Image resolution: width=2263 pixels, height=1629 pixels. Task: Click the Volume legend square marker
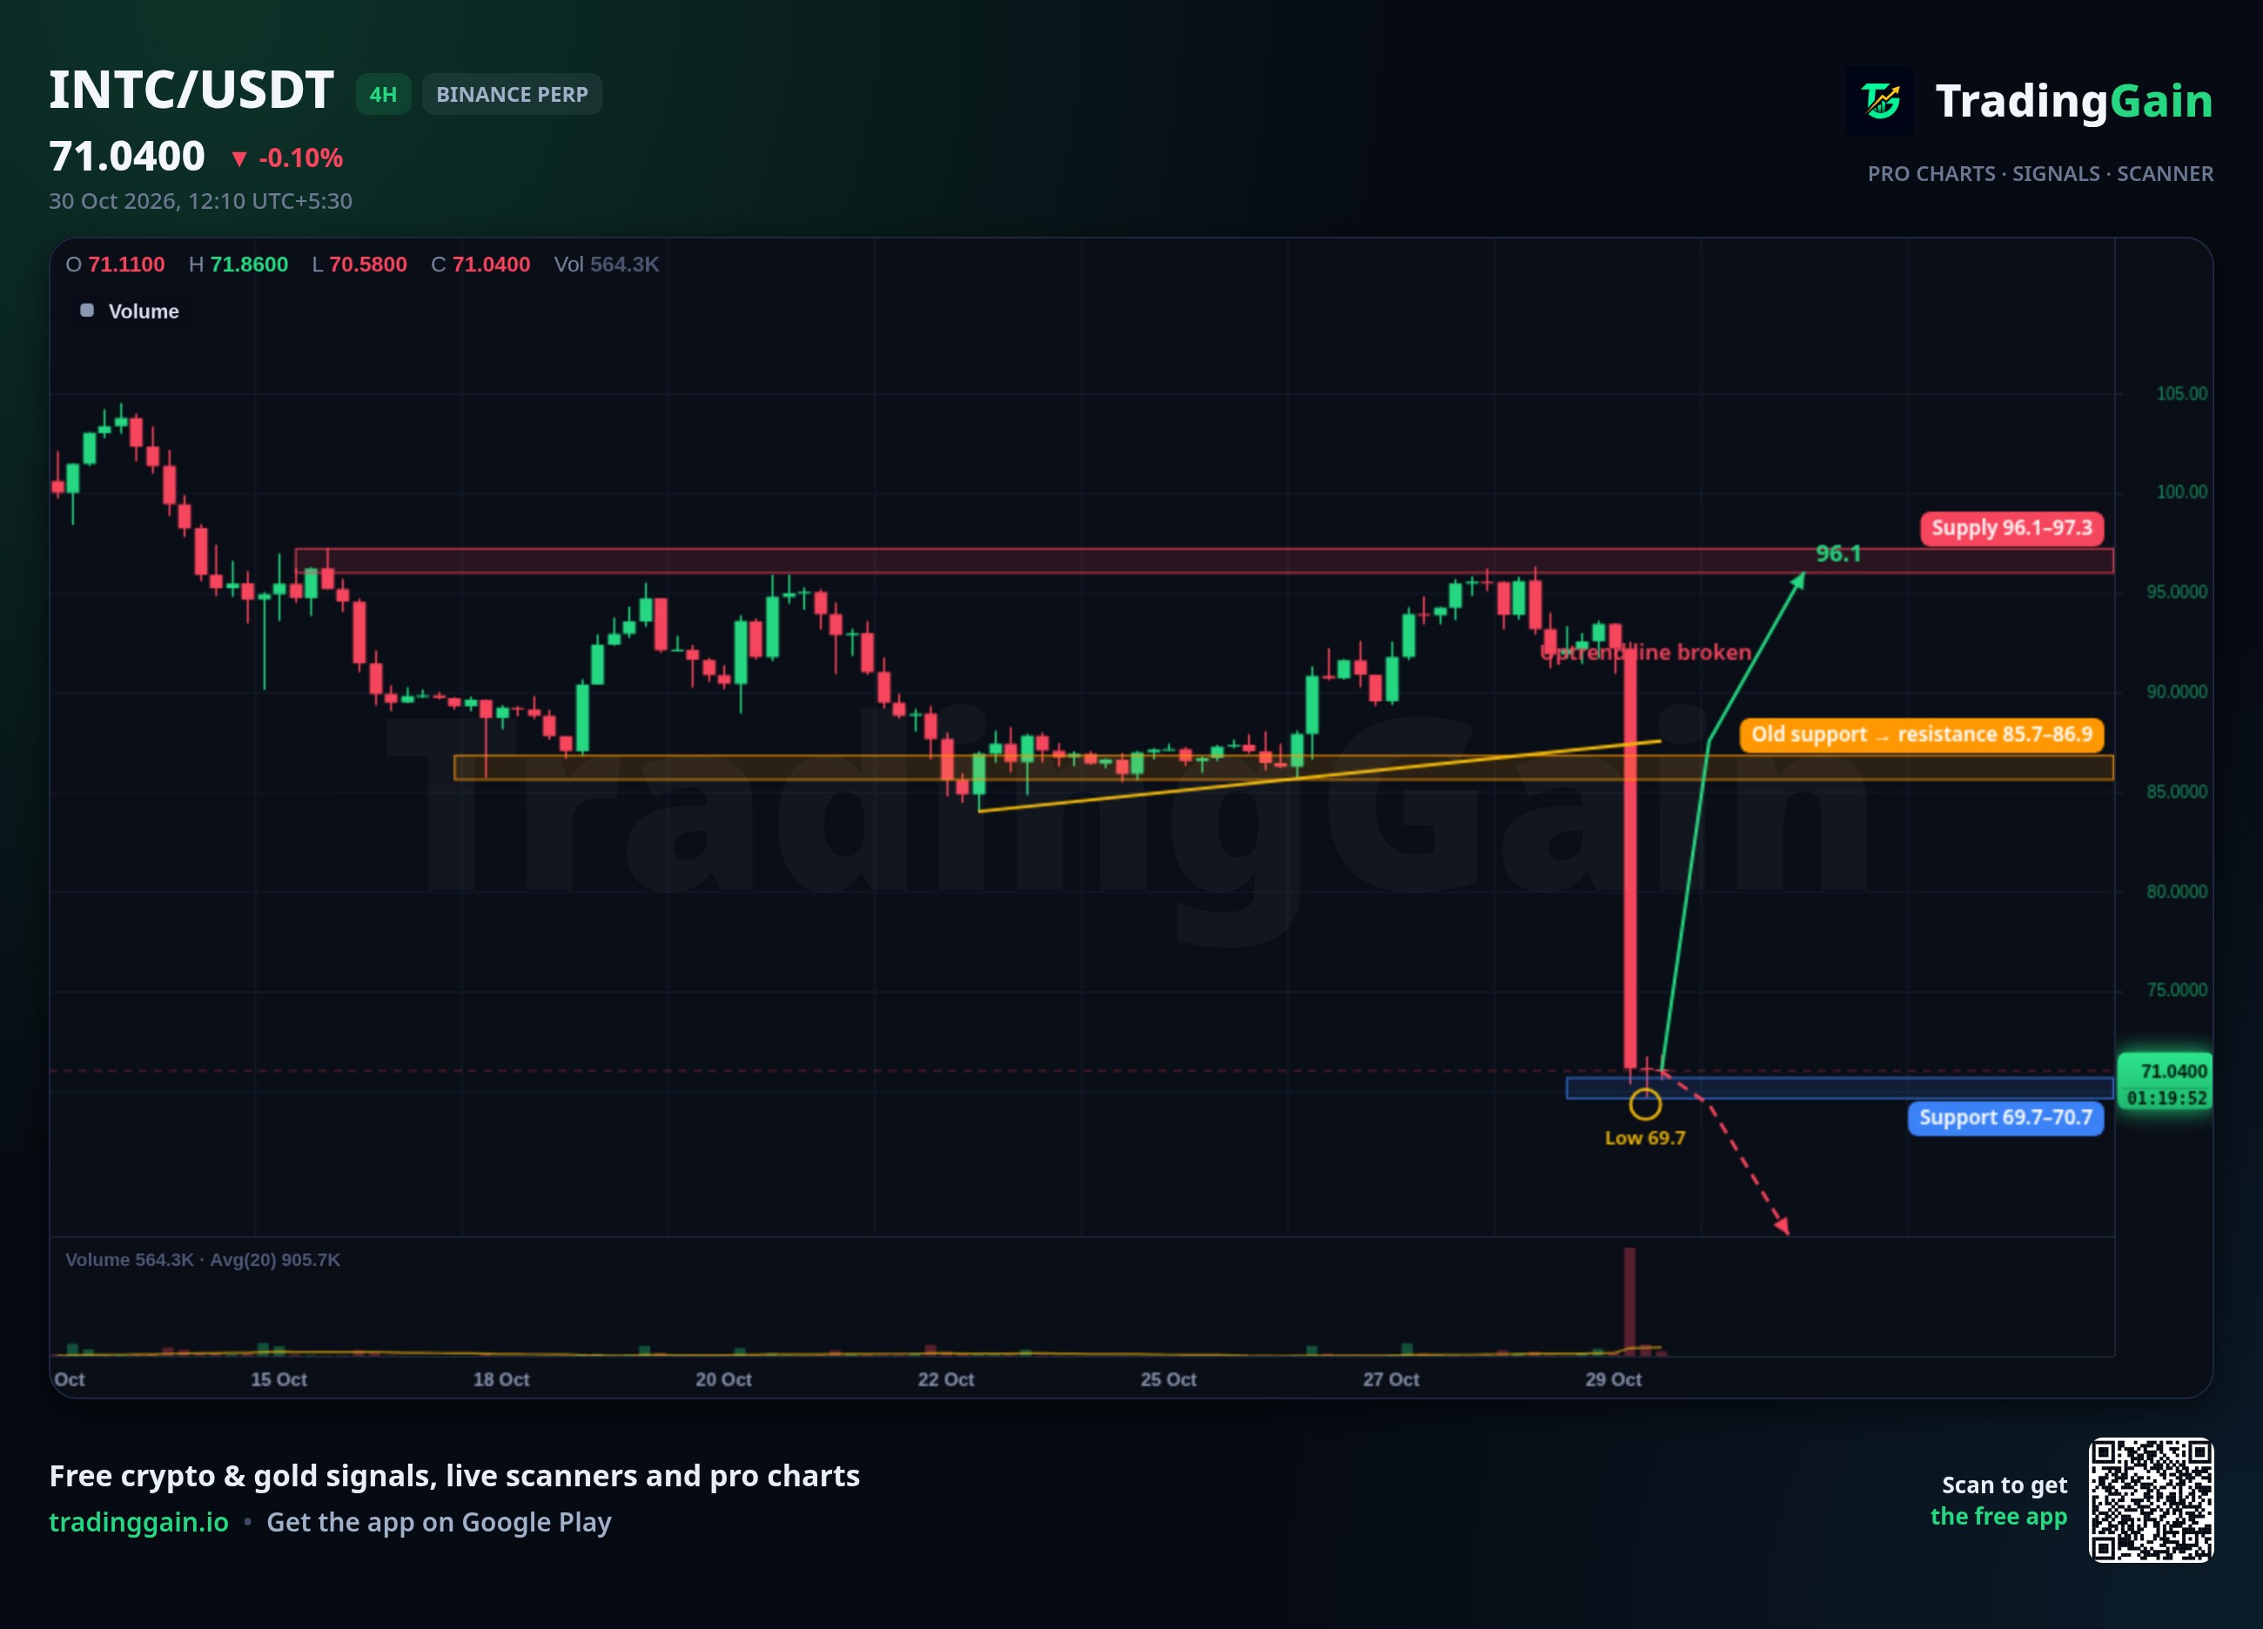coord(87,311)
